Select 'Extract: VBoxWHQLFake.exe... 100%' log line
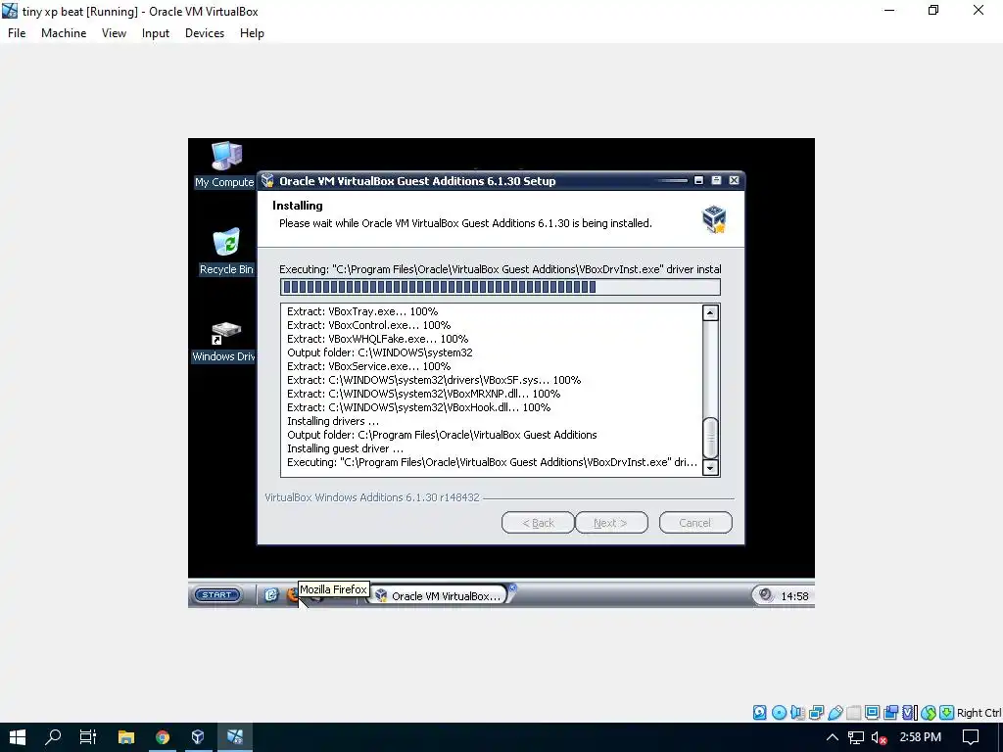 [377, 339]
